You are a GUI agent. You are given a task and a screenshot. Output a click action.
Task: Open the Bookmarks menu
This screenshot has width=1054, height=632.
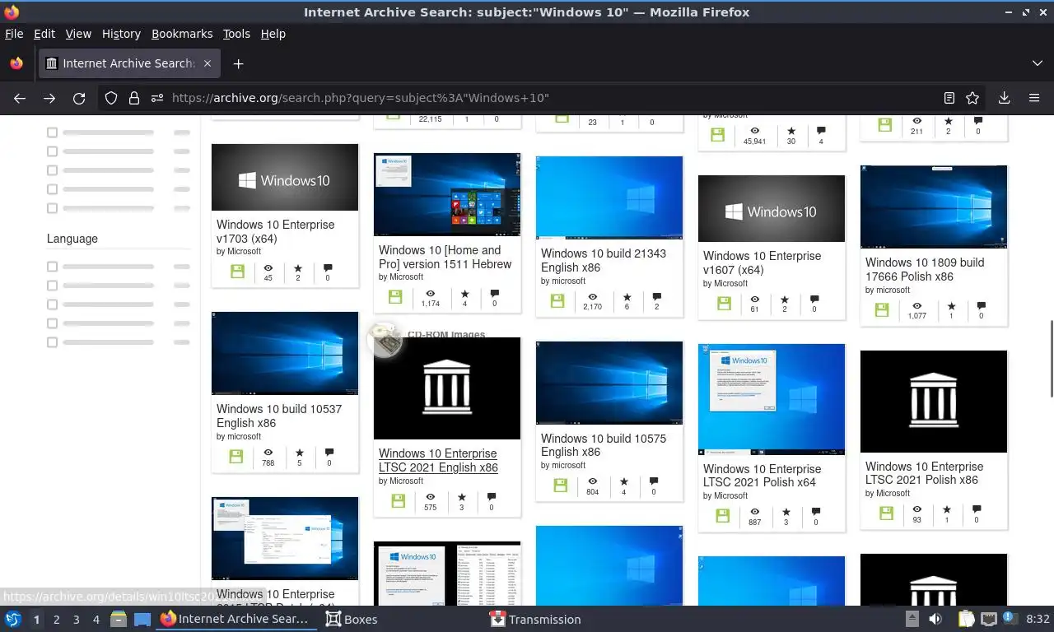(182, 34)
